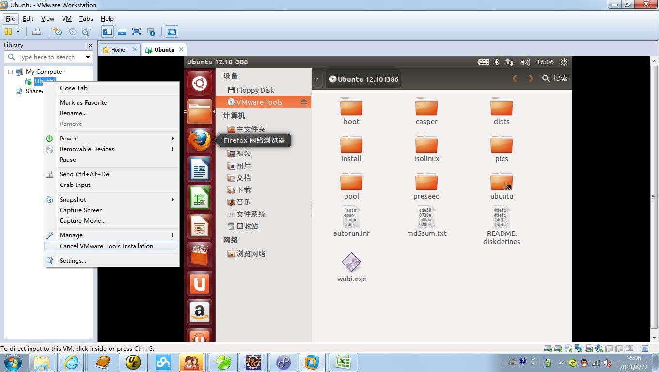Open Settings... from the context menu

[111, 260]
